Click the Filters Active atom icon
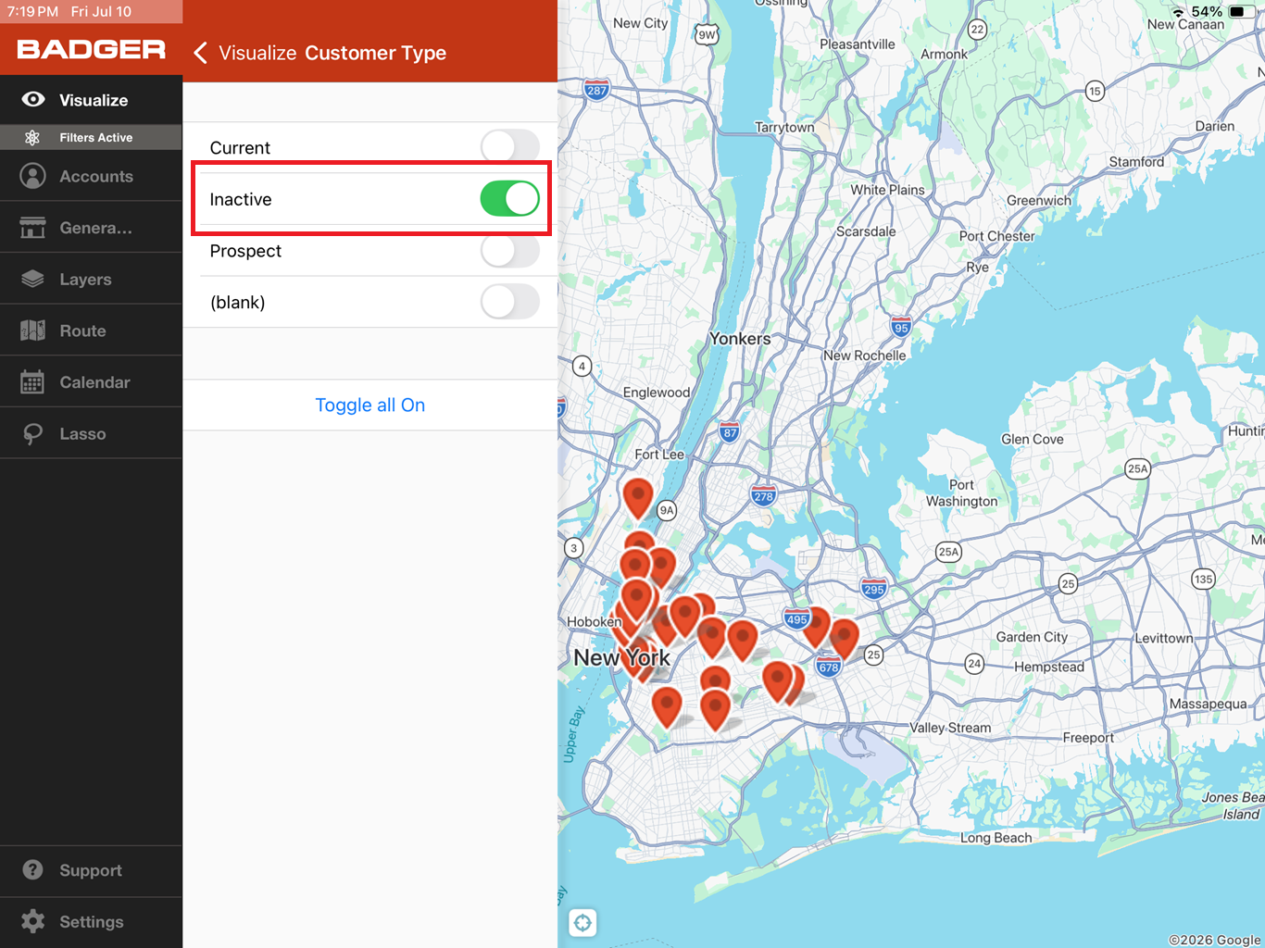Screen dimensions: 1265x948 pos(32,138)
